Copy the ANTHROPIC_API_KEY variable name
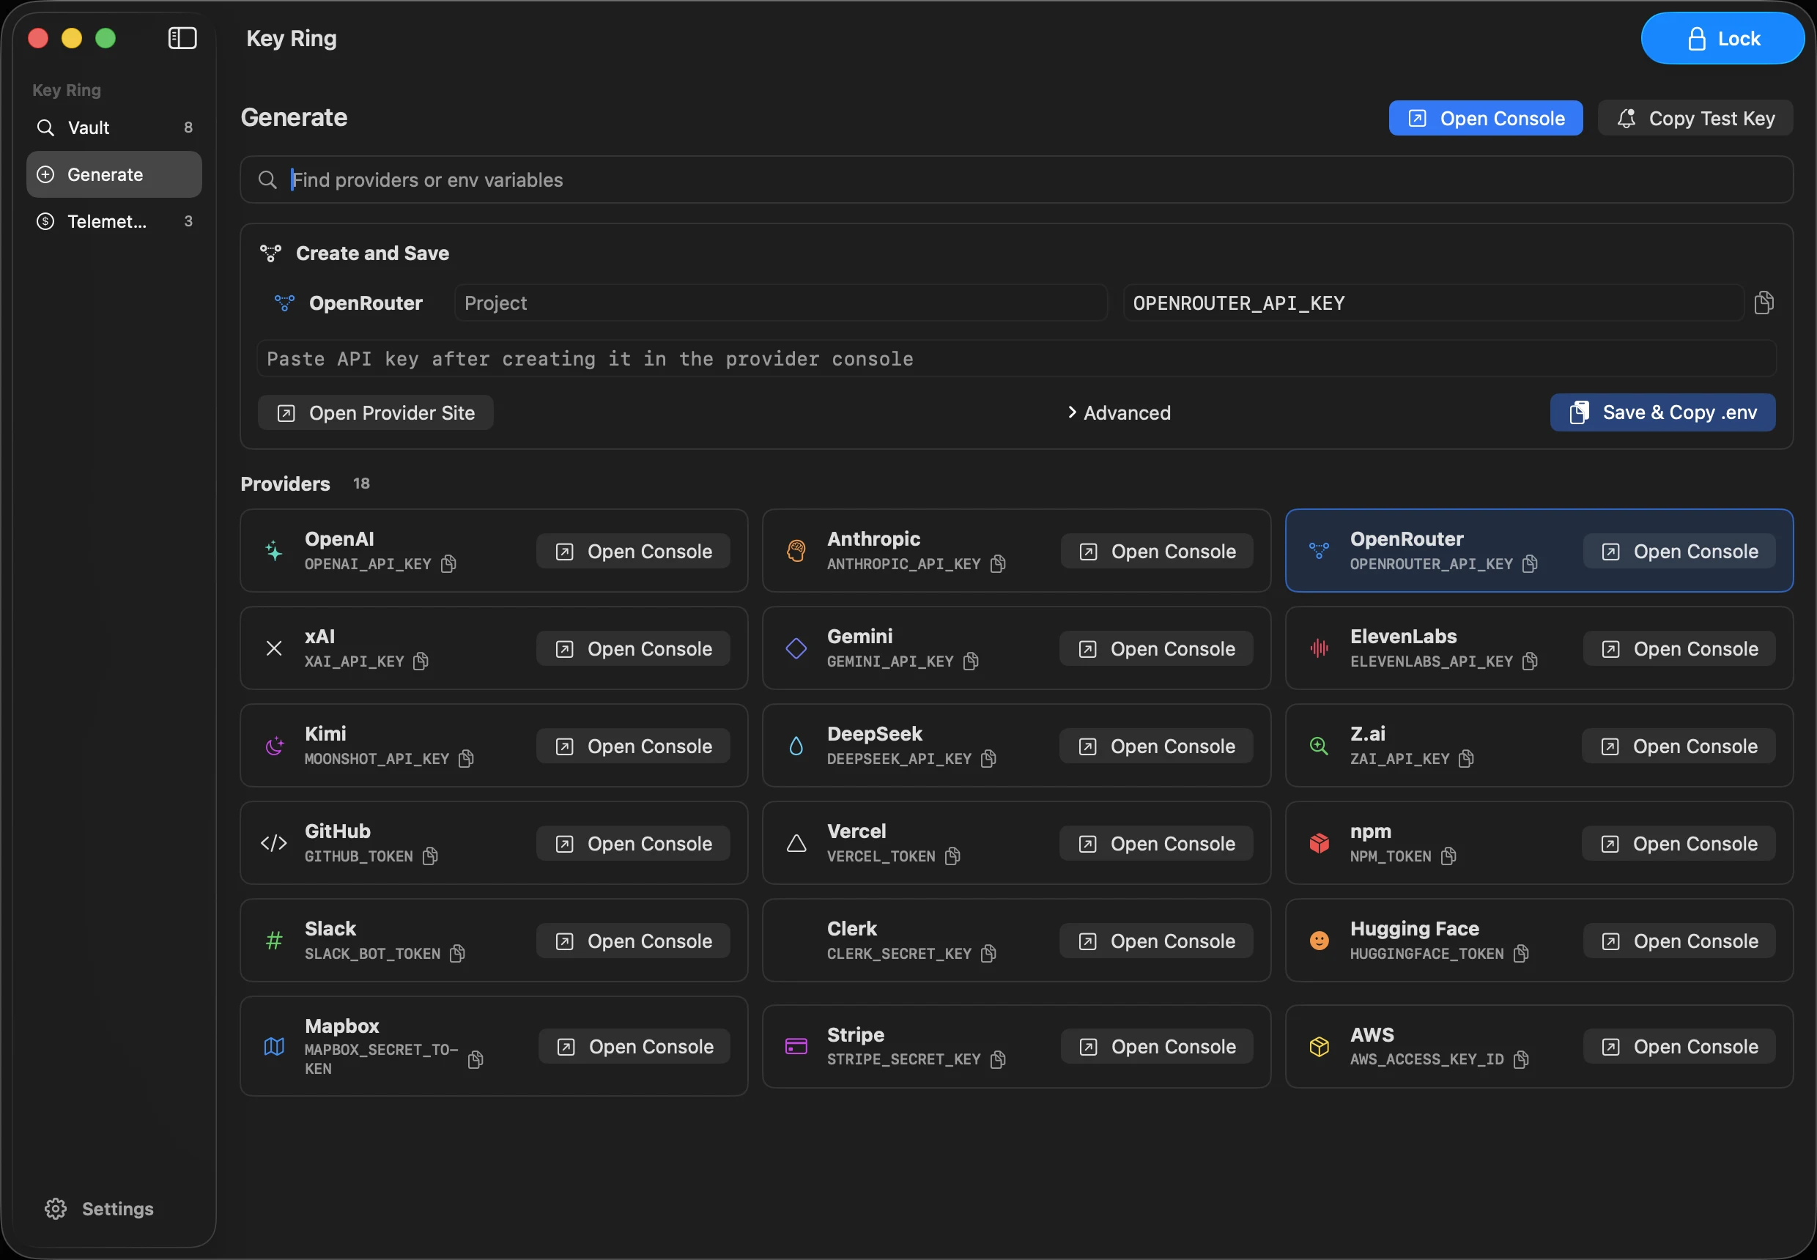 (998, 563)
